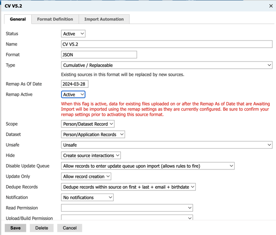Open the Hide source interactions dropdown

91,156
